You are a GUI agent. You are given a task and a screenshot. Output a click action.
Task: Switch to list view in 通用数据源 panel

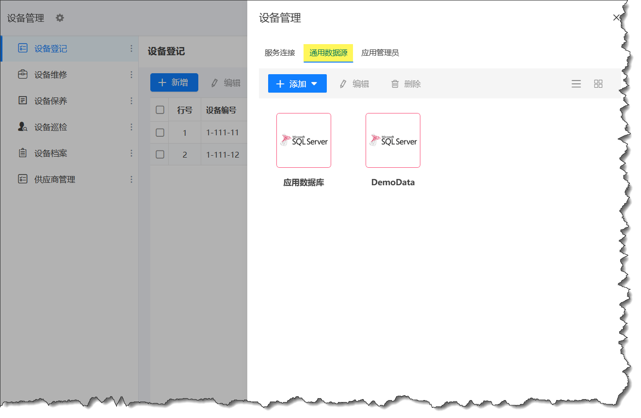click(x=576, y=83)
